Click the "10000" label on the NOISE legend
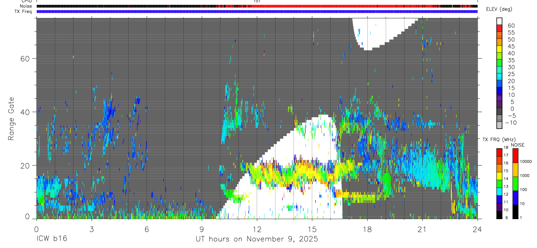The image size is (537, 248). (x=526, y=161)
